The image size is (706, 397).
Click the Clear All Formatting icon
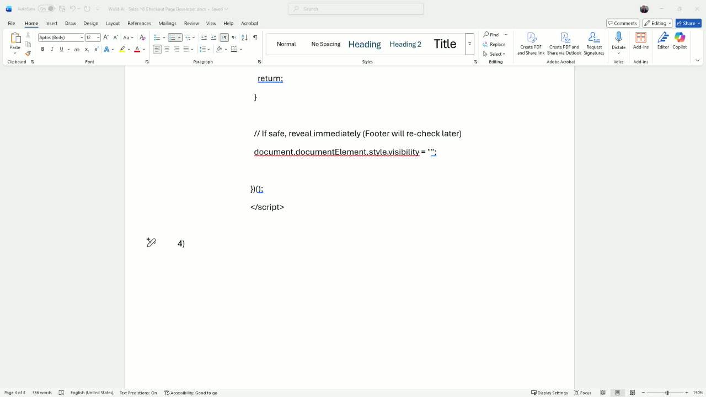click(x=142, y=37)
